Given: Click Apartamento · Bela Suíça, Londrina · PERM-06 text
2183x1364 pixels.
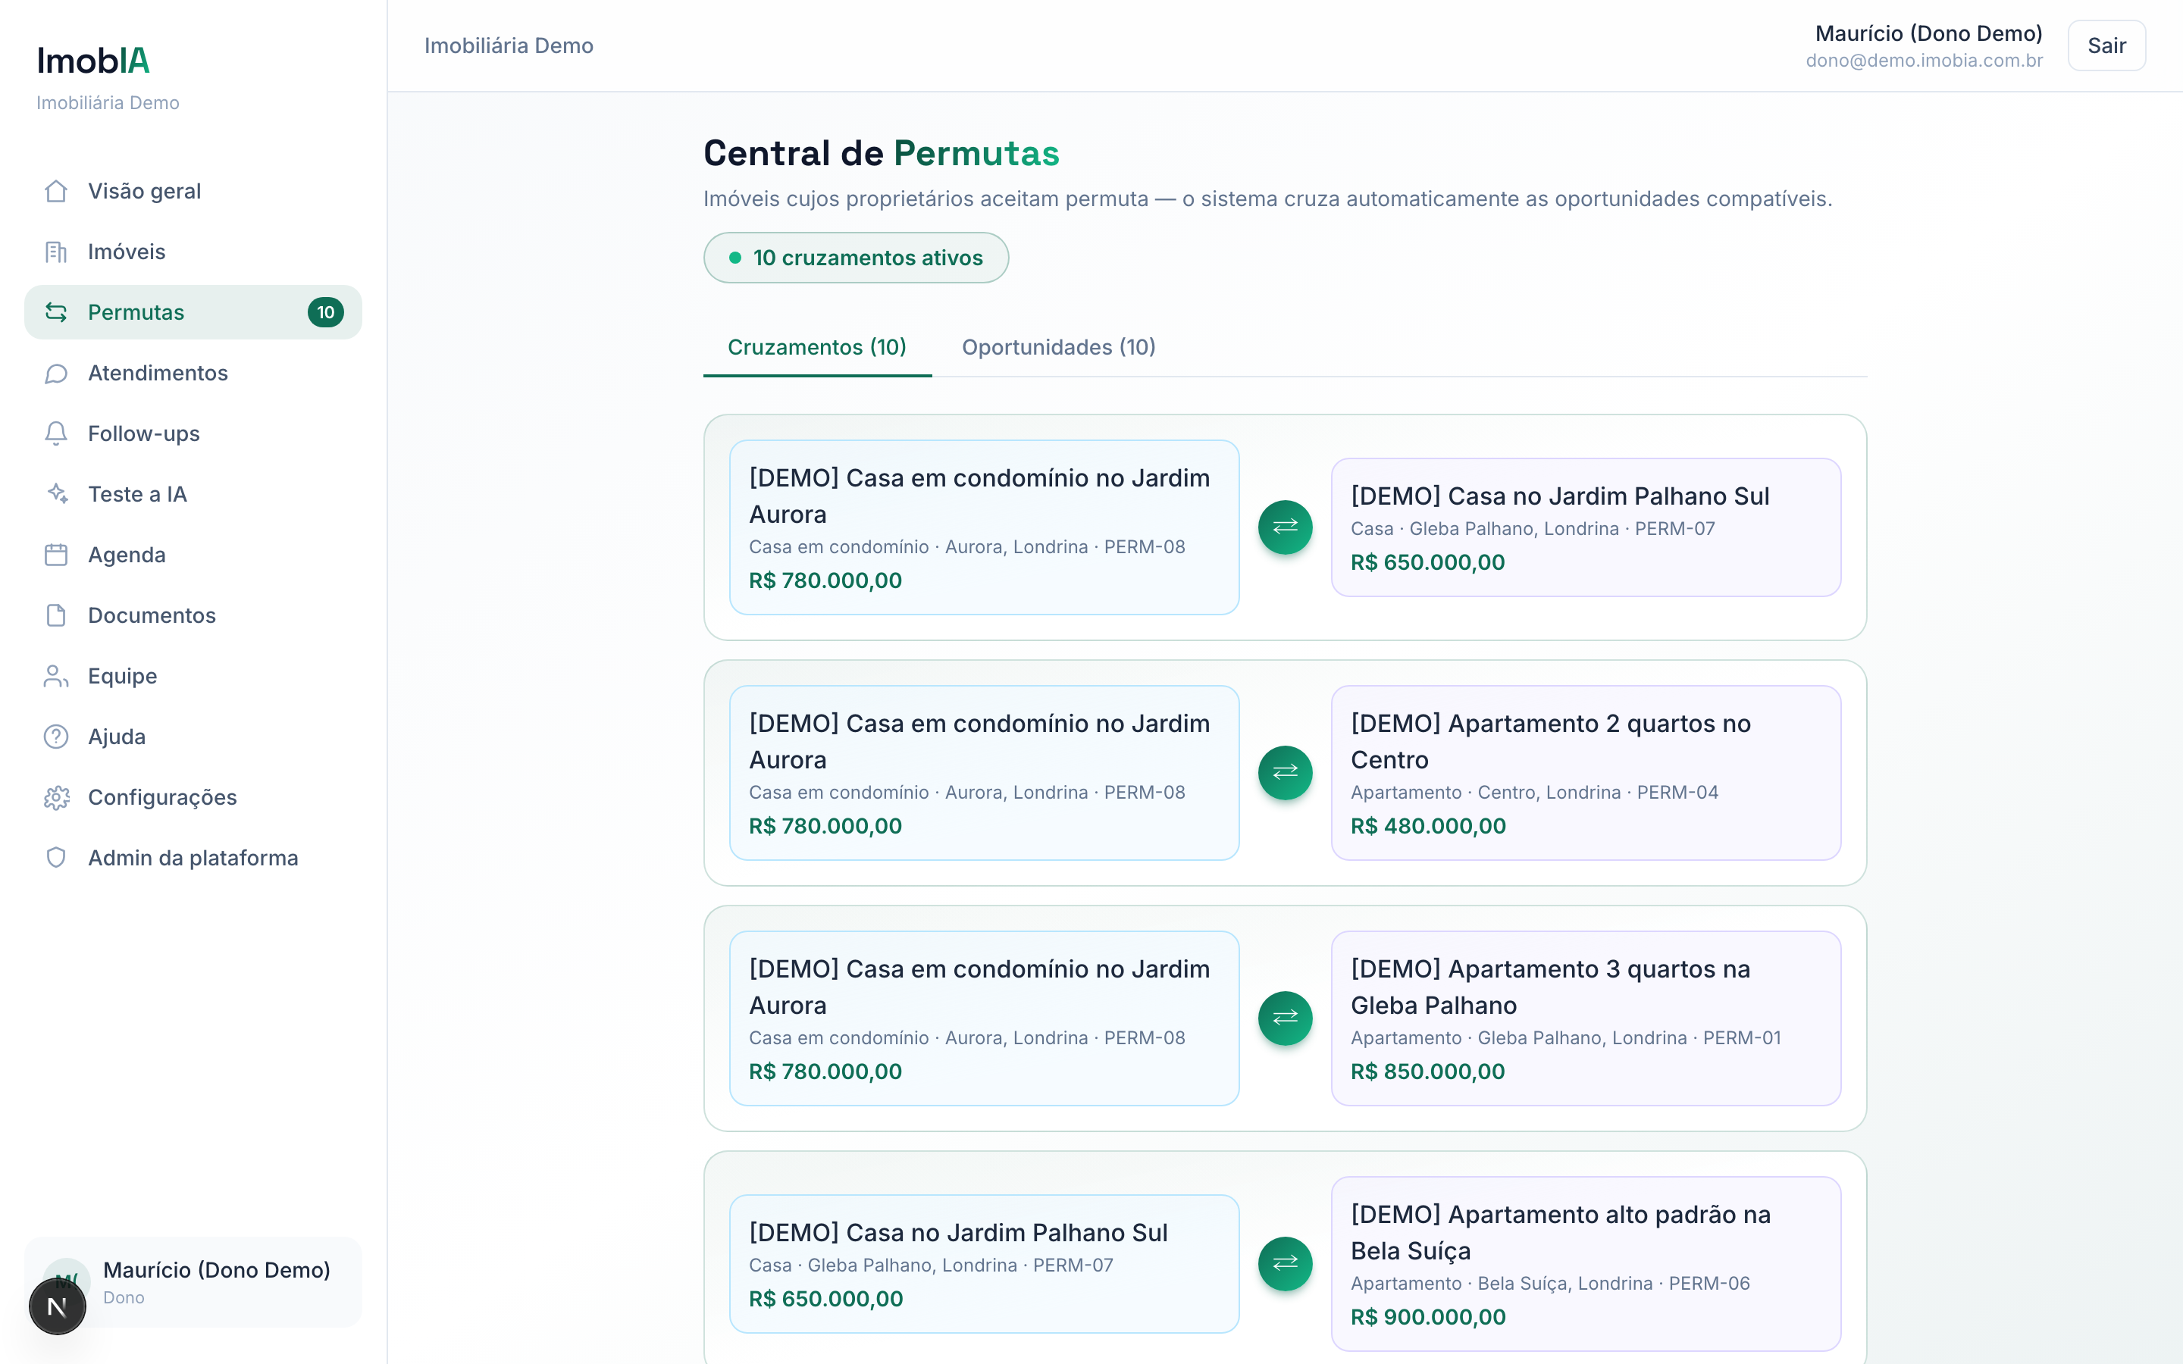Looking at the screenshot, I should (x=1550, y=1283).
